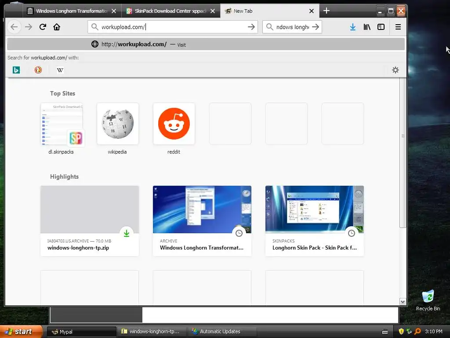The height and width of the screenshot is (338, 450).
Task: Click the workupload.com address bar field
Action: (x=173, y=27)
